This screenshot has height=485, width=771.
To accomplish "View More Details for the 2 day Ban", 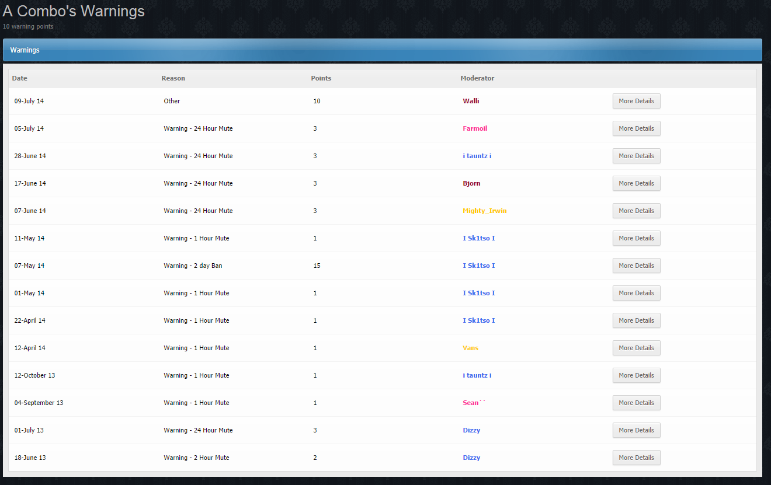I will pyautogui.click(x=636, y=266).
